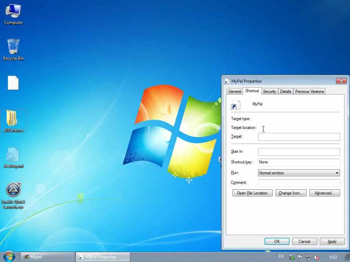Click the title bar icon of MyPal Properties
Viewport: 350px width, 262px height.
227,81
